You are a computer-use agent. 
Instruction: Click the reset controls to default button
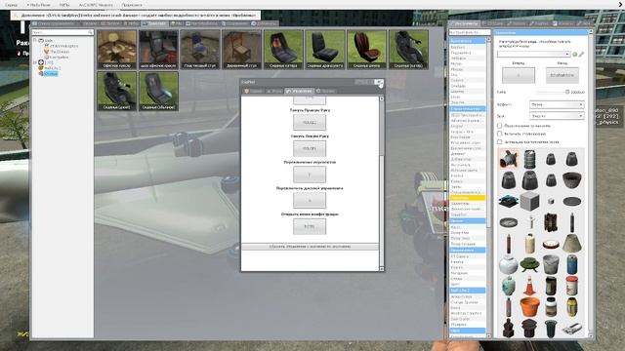(310, 247)
